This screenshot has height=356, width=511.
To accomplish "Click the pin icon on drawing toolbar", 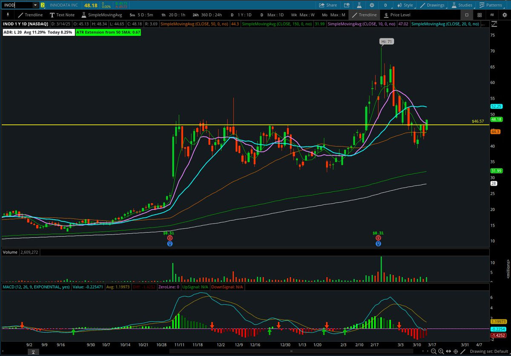I will coord(7,15).
